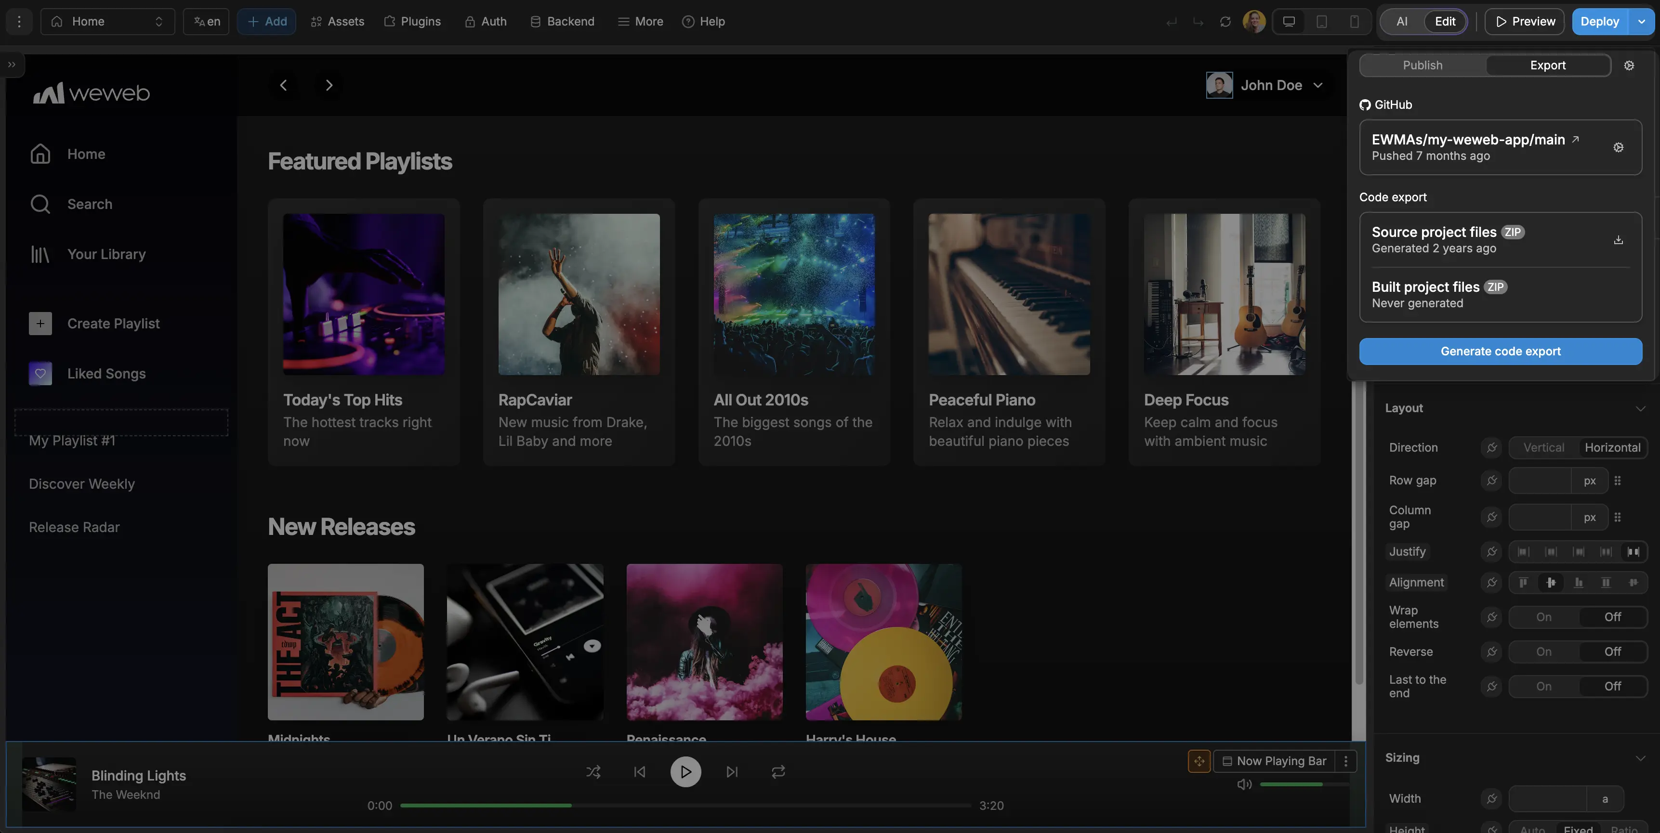1660x833 pixels.
Task: Click the volume speaker icon
Action: (1244, 784)
